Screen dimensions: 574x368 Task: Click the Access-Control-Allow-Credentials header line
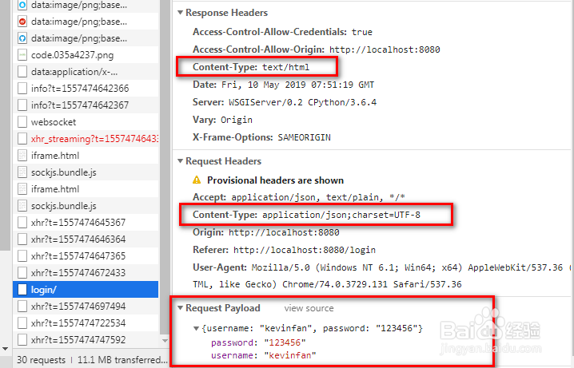pos(283,32)
